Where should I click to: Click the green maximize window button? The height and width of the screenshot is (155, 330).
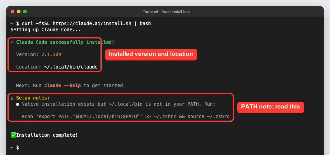click(x=25, y=11)
